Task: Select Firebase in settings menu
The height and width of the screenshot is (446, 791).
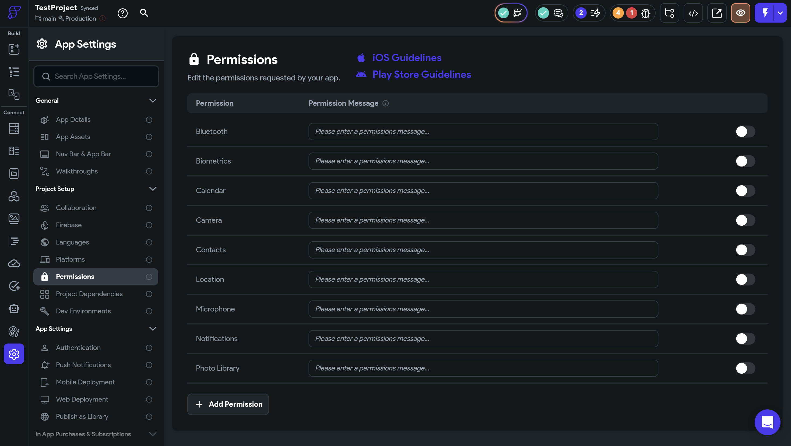Action: click(69, 225)
